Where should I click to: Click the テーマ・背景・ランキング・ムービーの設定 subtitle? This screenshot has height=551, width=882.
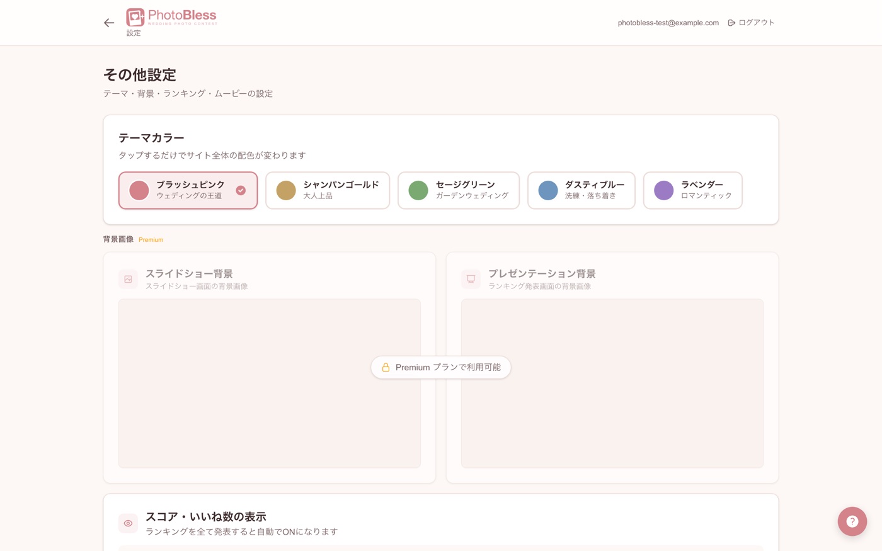click(x=188, y=94)
